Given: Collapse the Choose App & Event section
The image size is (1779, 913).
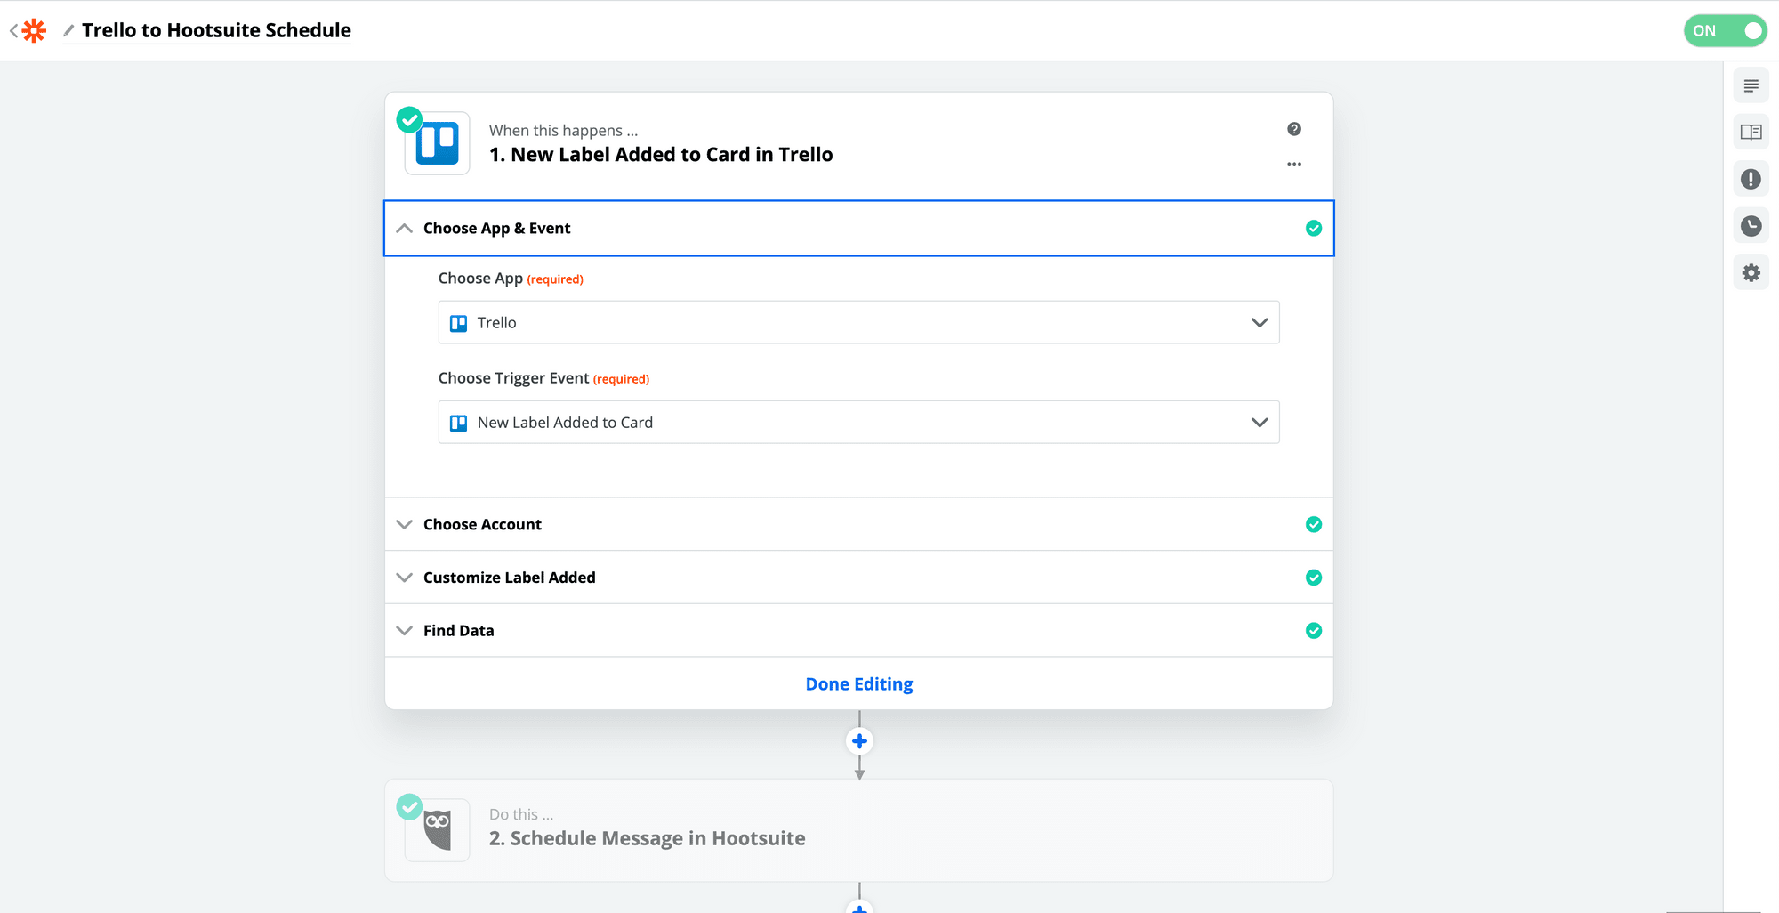Looking at the screenshot, I should click(x=858, y=229).
